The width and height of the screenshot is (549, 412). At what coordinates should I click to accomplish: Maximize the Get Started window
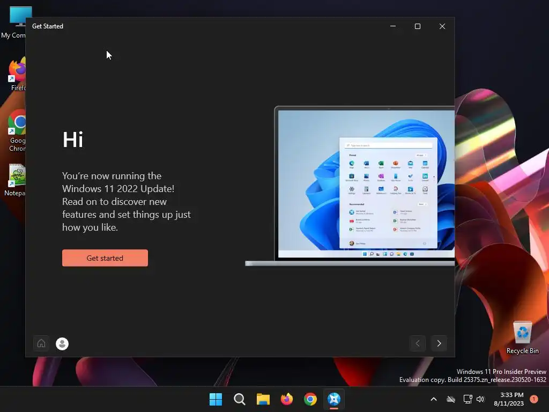pos(417,26)
